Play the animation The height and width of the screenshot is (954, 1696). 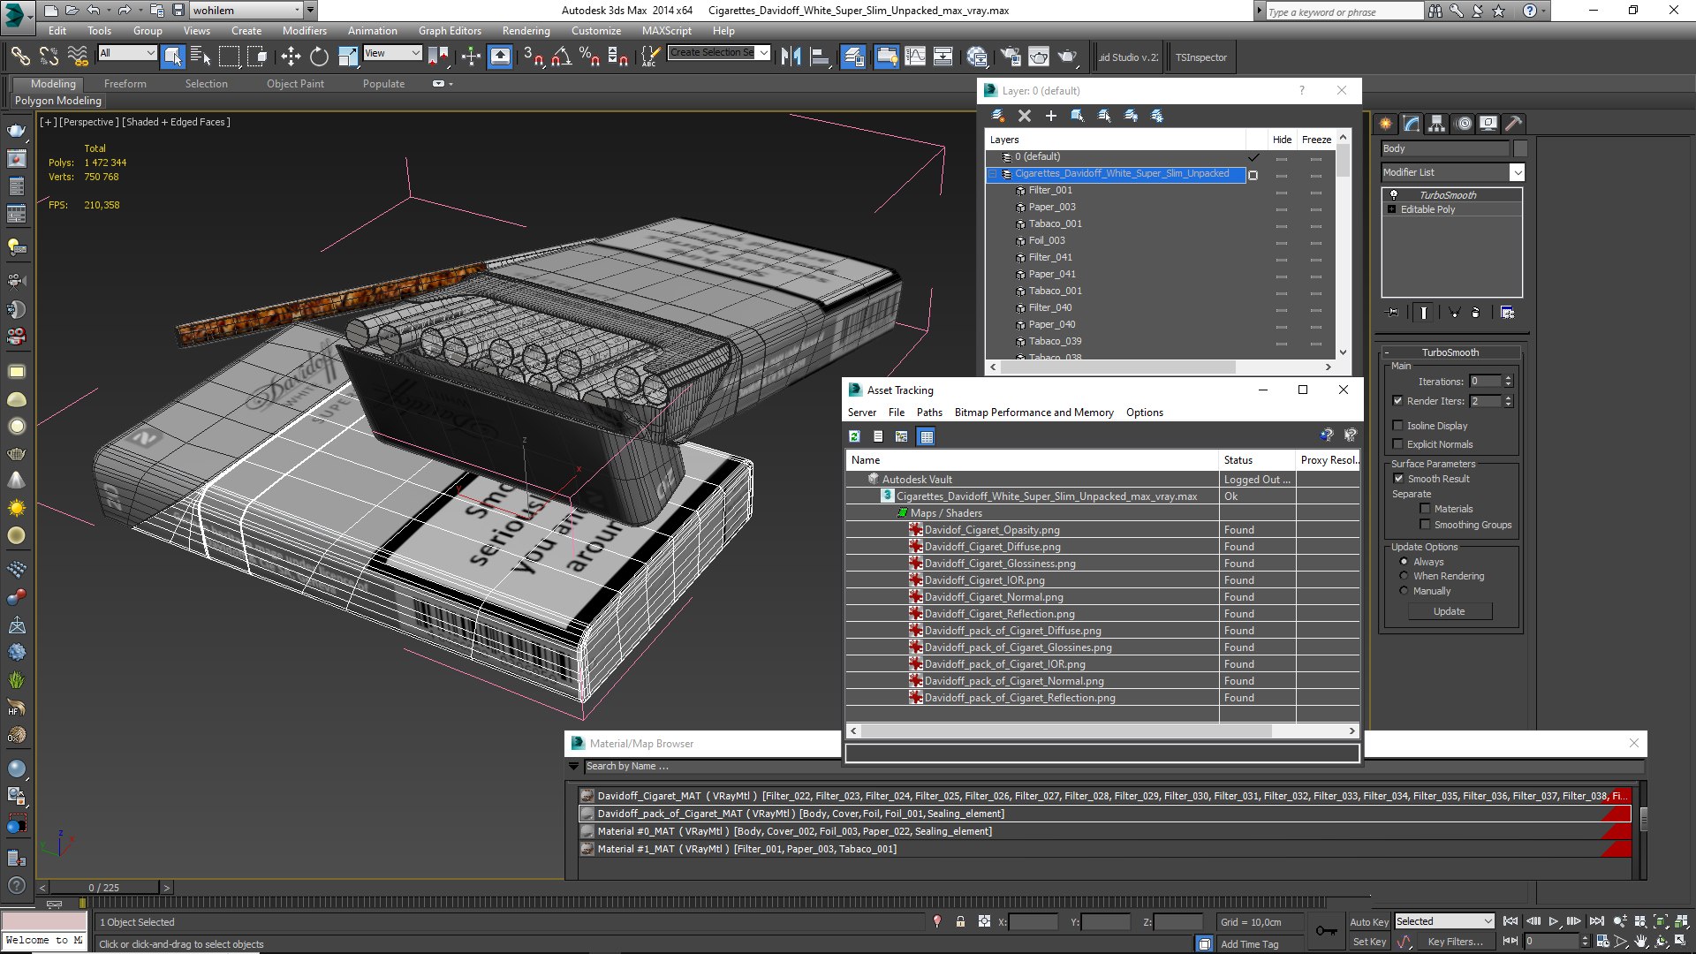tap(1554, 921)
